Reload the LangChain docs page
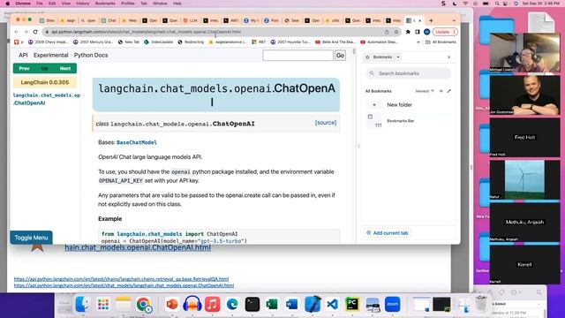 (x=35, y=32)
